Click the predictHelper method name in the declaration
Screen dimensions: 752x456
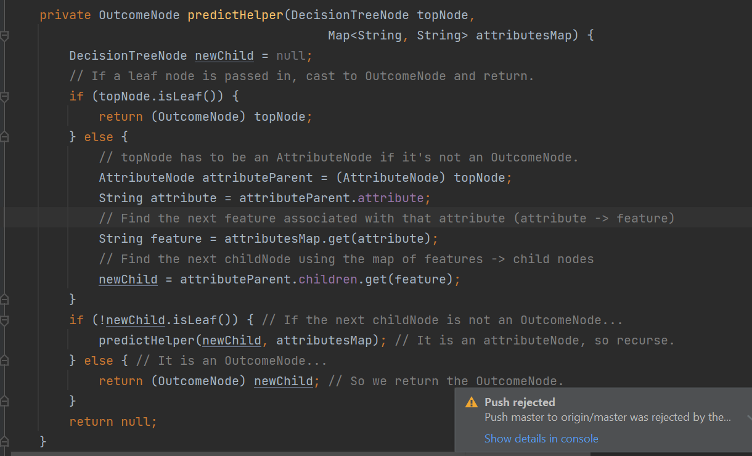234,15
